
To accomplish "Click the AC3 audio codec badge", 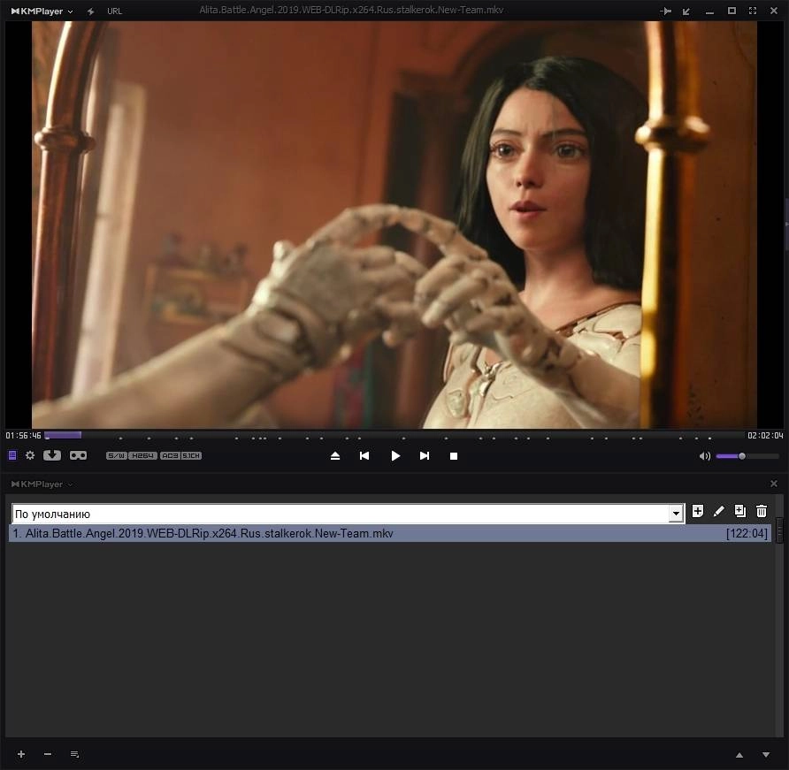I will coord(170,455).
